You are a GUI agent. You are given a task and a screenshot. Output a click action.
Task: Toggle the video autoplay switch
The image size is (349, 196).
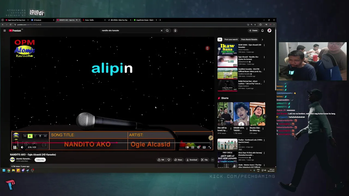[187, 147]
